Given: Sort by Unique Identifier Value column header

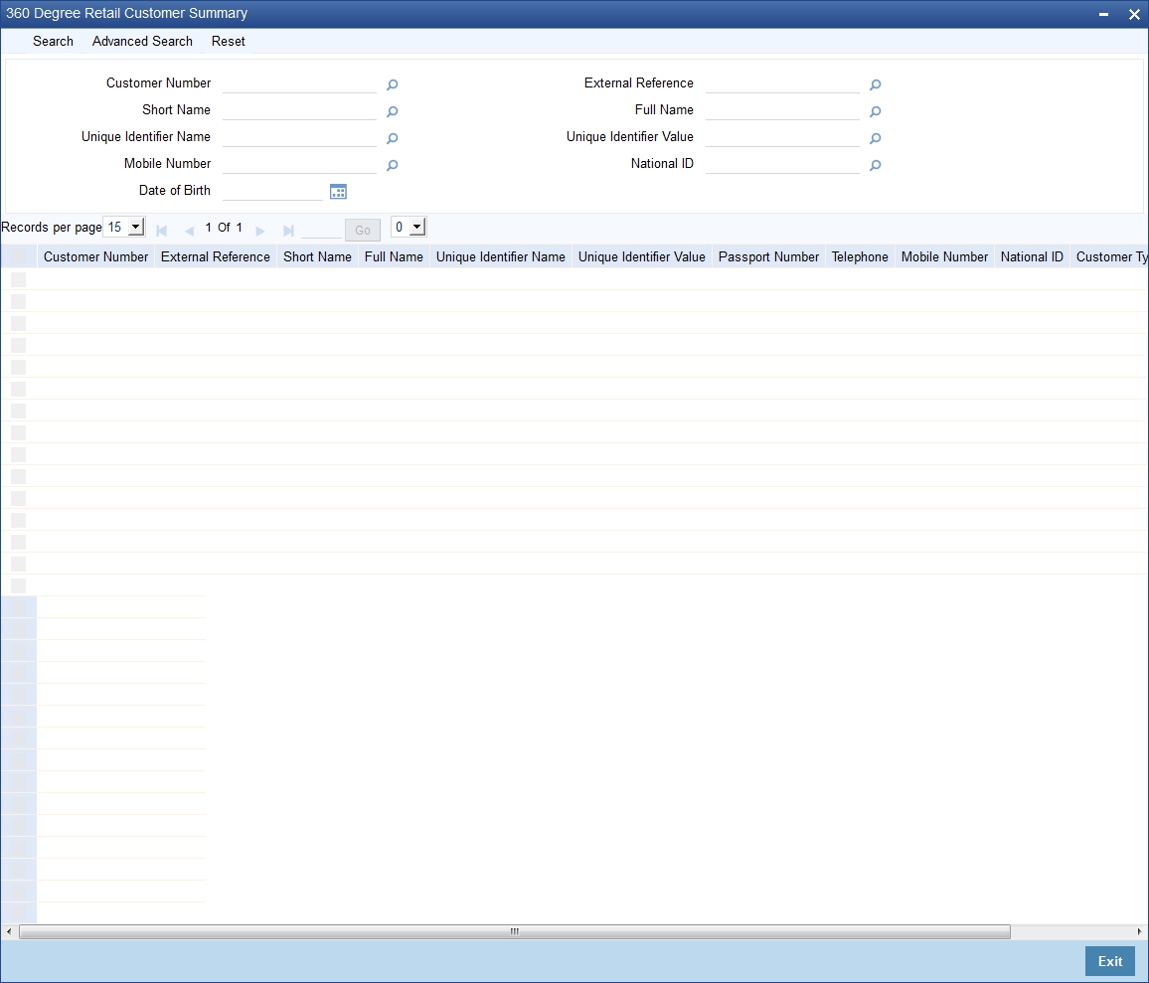Looking at the screenshot, I should click(642, 256).
